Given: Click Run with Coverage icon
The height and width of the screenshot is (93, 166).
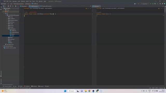Looking at the screenshot, I should click(x=155, y=4).
